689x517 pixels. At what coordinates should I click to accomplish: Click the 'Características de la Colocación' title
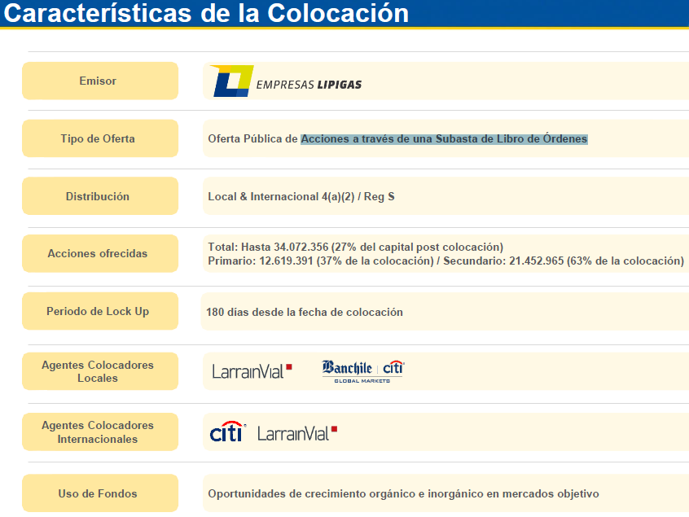(x=205, y=13)
